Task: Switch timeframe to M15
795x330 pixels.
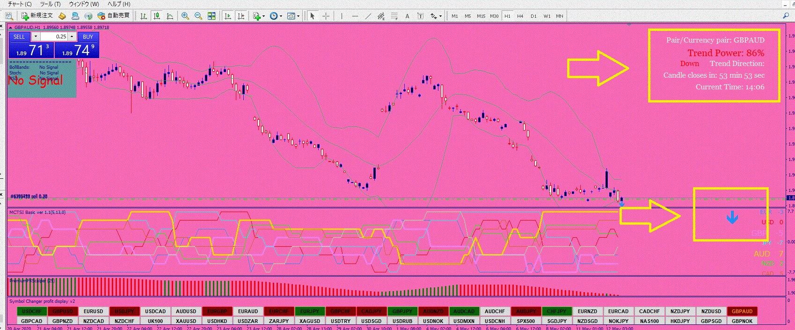Action: tap(481, 16)
